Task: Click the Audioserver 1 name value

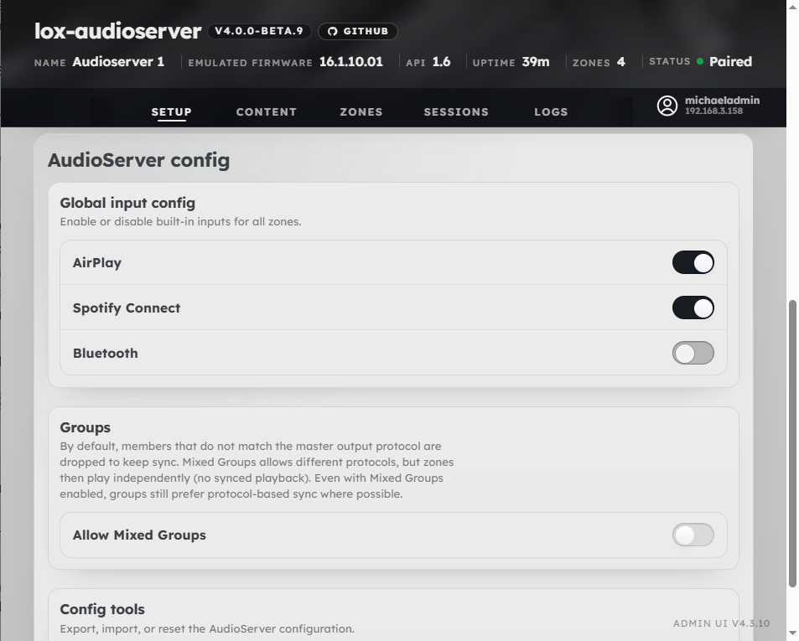Action: tap(118, 61)
